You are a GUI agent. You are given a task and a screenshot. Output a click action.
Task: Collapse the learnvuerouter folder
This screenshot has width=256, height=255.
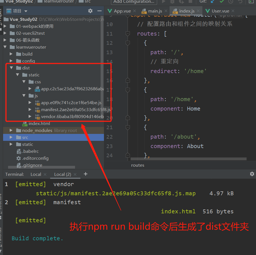5,47
